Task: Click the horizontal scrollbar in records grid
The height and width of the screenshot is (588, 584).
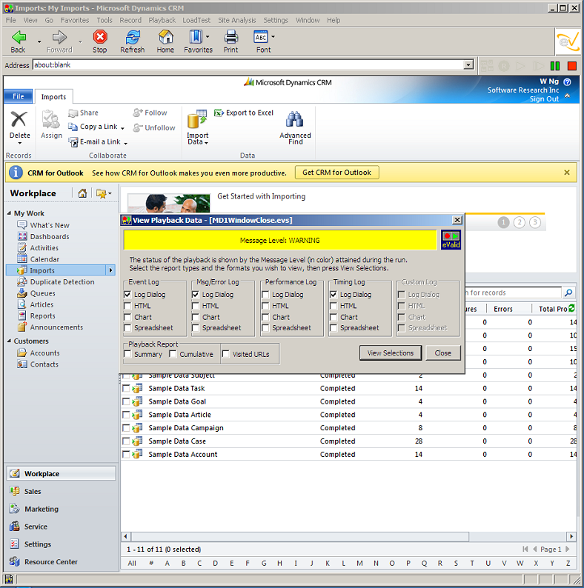Action: (300, 537)
